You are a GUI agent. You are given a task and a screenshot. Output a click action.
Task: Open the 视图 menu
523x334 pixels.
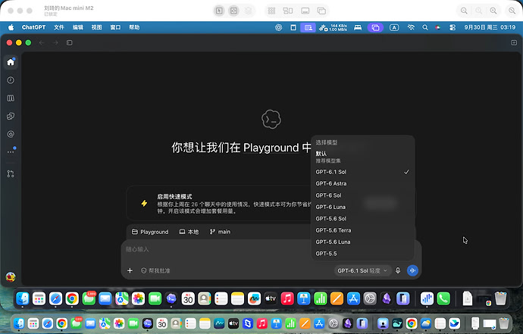pos(96,27)
